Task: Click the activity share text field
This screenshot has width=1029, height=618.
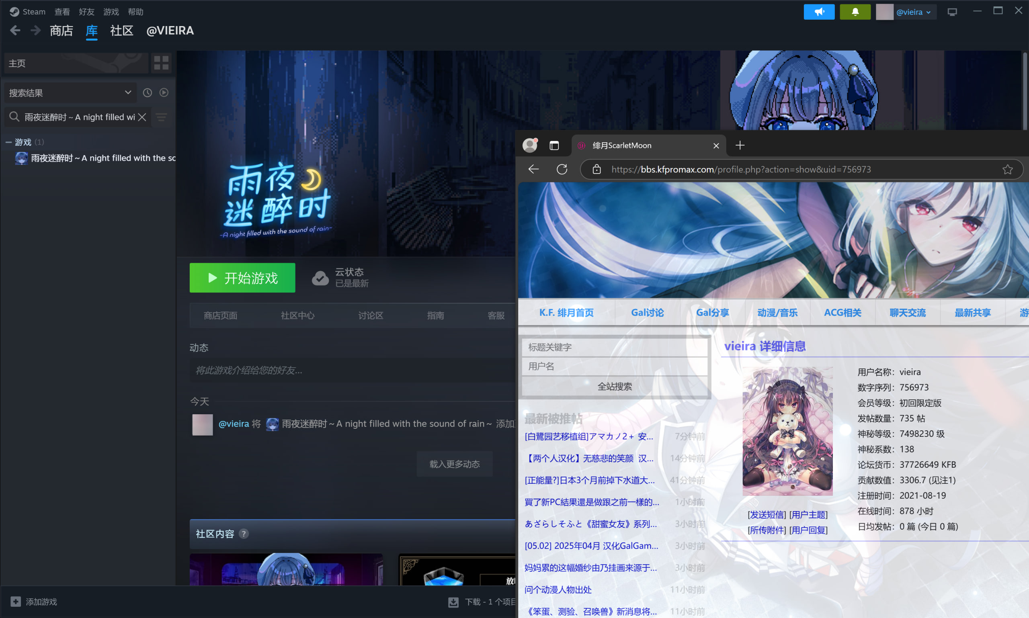Action: 352,370
